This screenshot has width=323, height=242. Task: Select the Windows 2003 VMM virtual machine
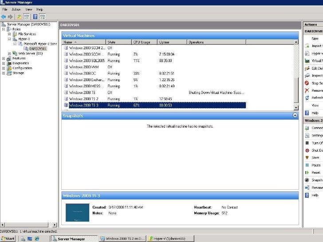[x=154, y=67]
